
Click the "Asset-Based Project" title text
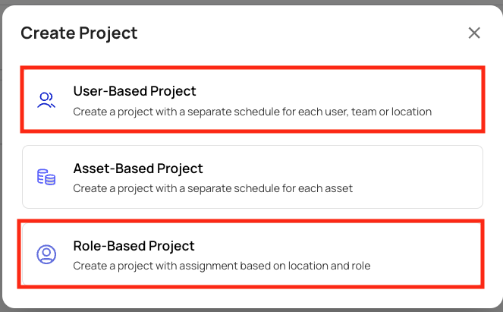point(138,169)
